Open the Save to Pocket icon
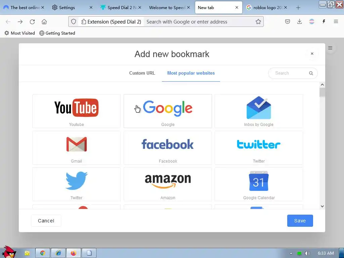This screenshot has height=258, width=344. (288, 21)
